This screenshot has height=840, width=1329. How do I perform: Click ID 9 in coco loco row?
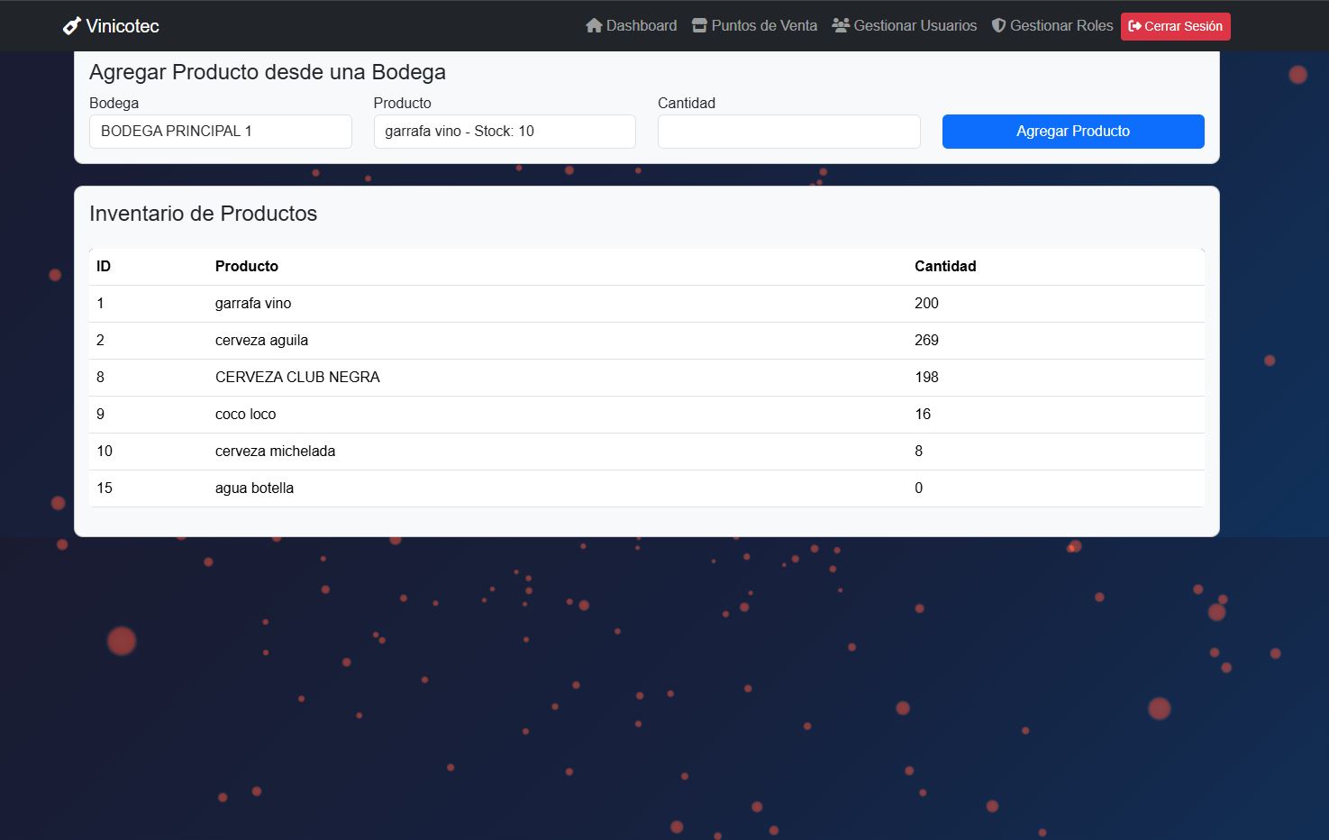pos(100,414)
